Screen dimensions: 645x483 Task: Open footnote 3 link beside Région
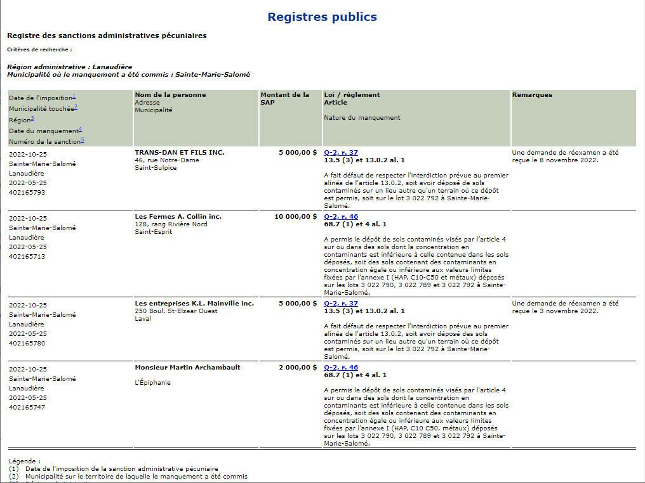click(x=32, y=119)
